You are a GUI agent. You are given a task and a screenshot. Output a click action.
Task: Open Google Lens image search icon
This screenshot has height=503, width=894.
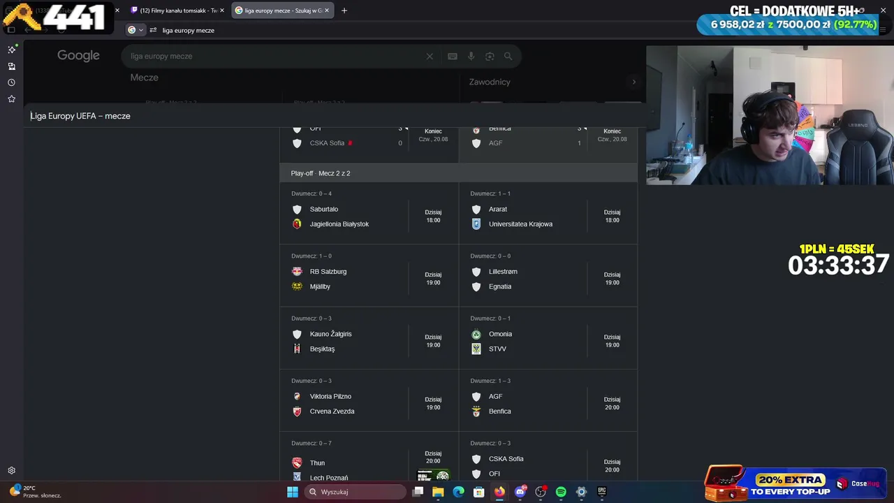point(490,57)
